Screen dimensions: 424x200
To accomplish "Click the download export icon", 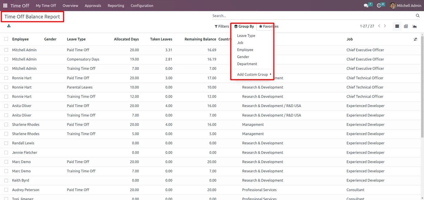I will [x=9, y=26].
